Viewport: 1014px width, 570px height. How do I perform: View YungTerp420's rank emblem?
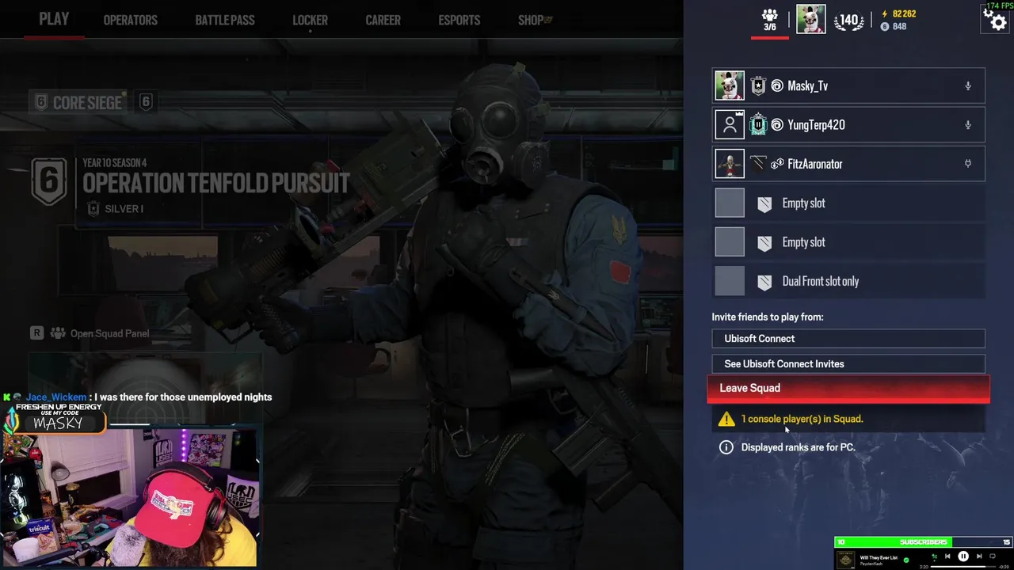click(x=758, y=125)
